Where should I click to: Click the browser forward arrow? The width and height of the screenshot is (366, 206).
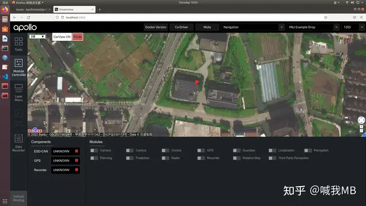[x=21, y=17]
